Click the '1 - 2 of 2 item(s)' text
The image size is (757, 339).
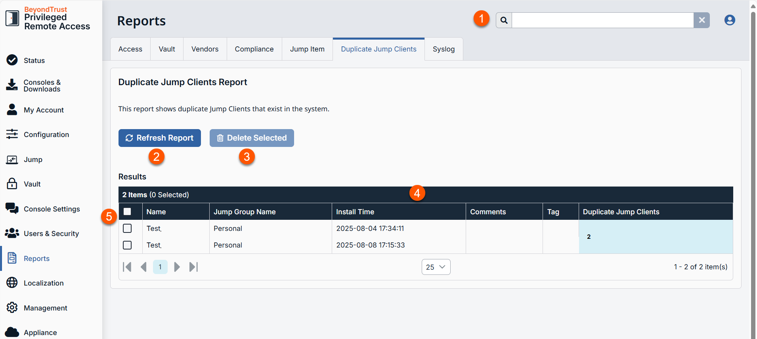(x=701, y=267)
